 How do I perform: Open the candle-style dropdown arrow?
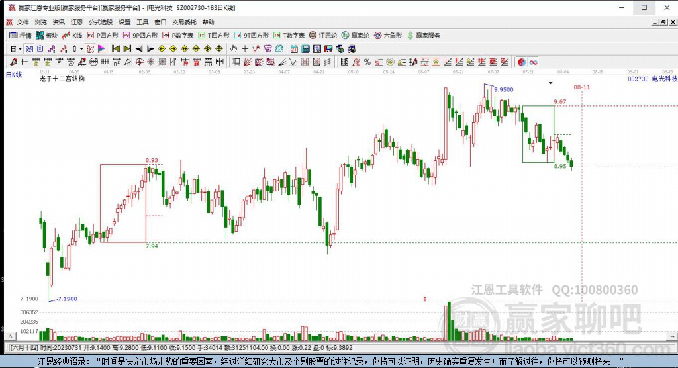[x=81, y=49]
